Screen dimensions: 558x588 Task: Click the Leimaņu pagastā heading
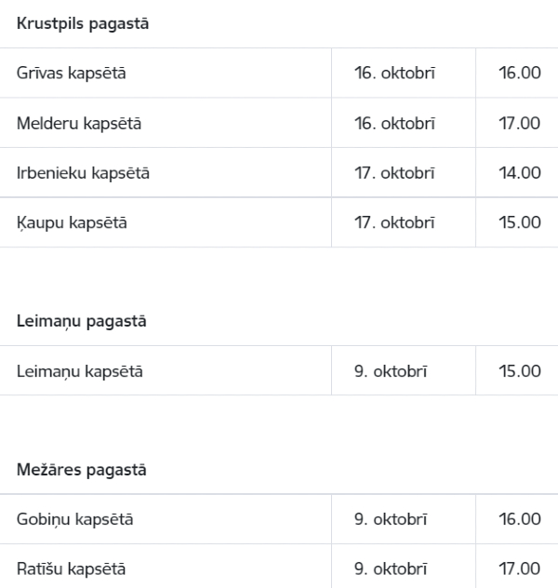(81, 321)
